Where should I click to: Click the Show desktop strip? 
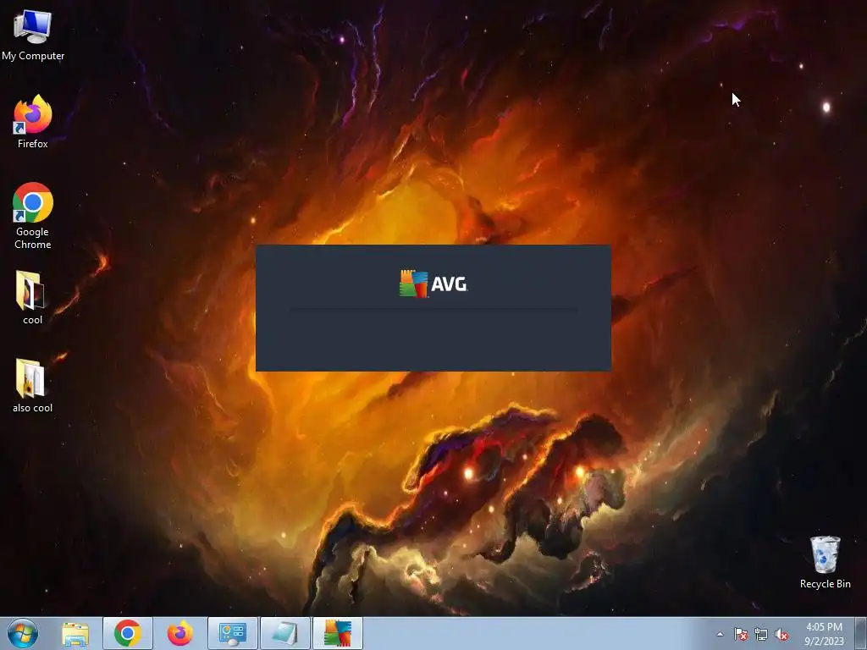[x=860, y=633]
